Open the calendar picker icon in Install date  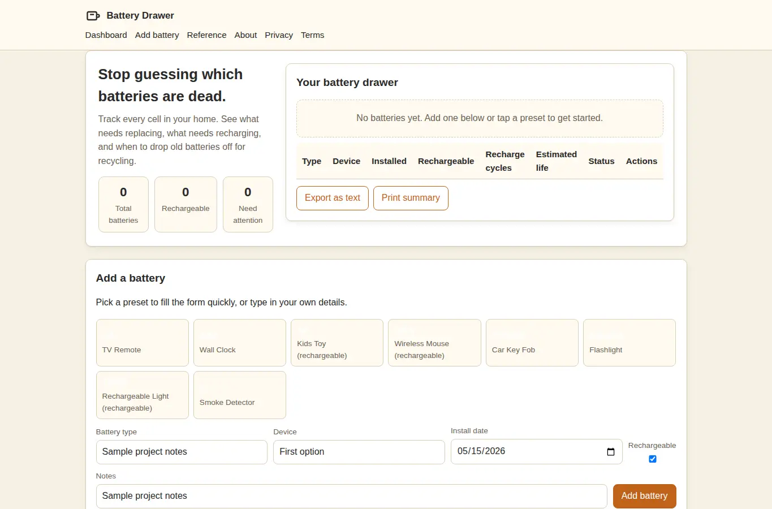click(611, 452)
